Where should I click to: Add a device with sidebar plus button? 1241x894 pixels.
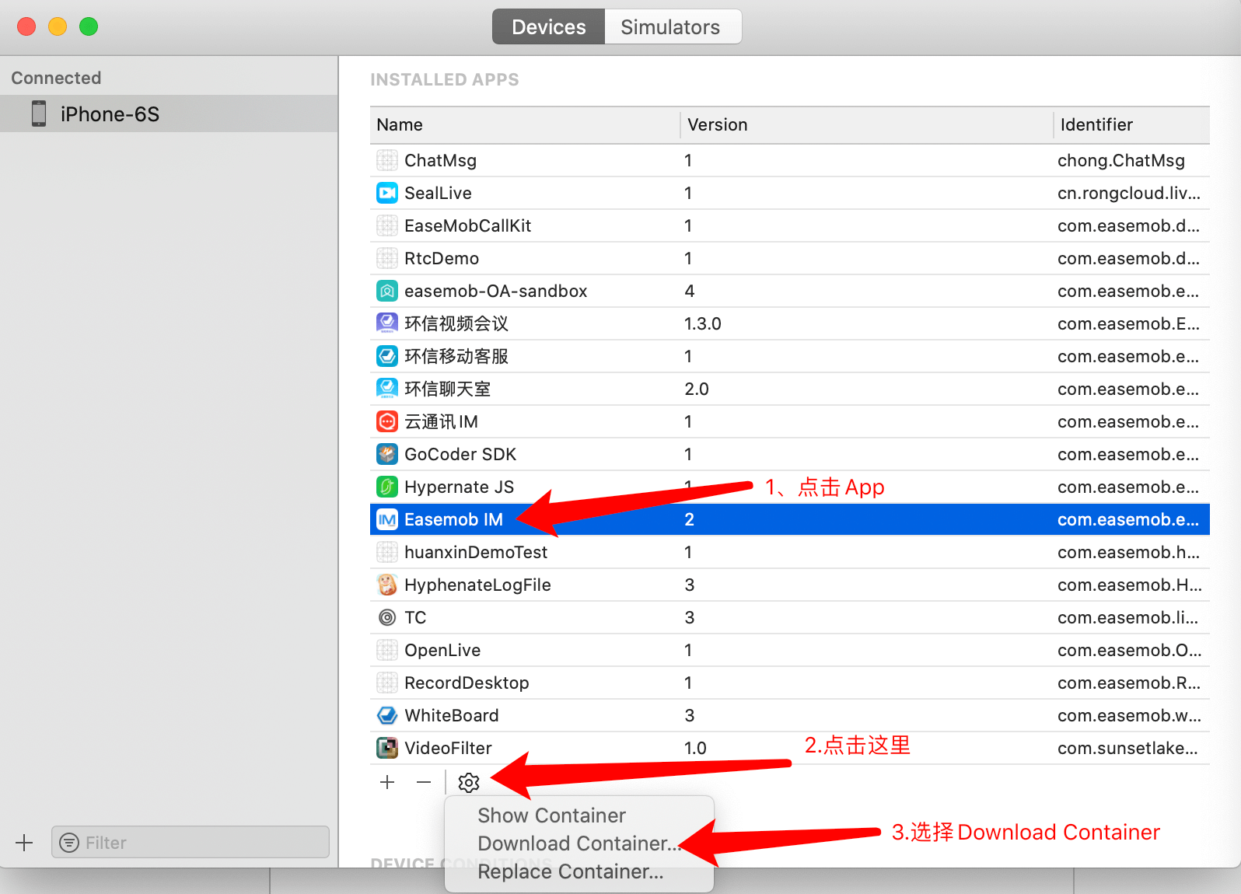click(24, 843)
